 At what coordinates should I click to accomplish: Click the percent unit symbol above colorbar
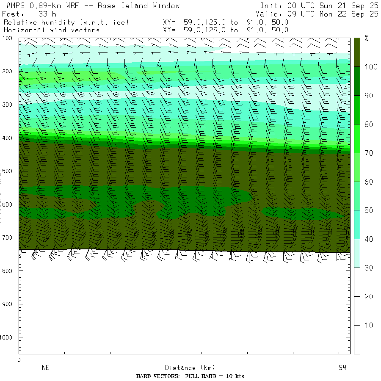(367, 38)
